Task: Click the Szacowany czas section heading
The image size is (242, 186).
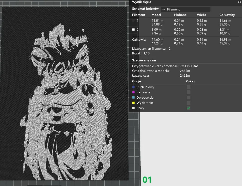Action: click(144, 60)
